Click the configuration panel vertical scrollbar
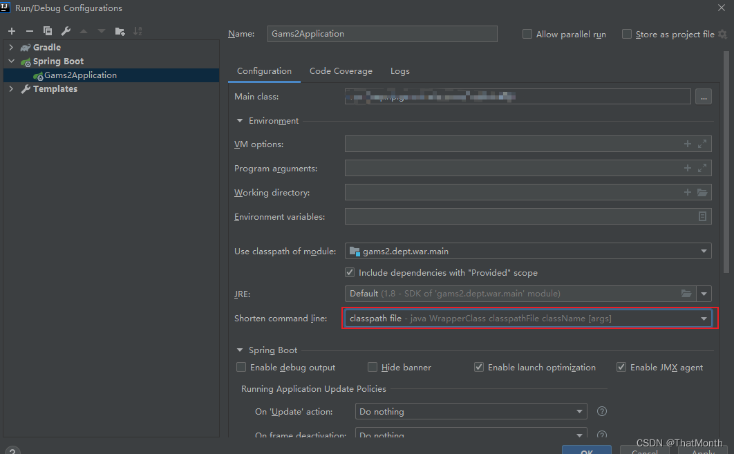The height and width of the screenshot is (454, 734). 726,162
